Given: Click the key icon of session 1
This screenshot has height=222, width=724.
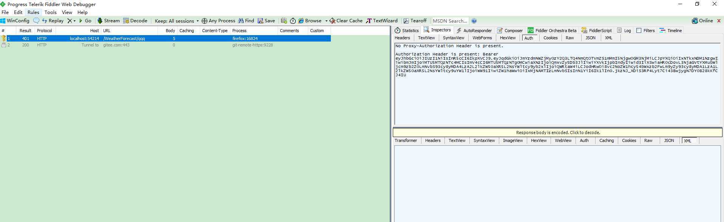Looking at the screenshot, I should [4, 39].
